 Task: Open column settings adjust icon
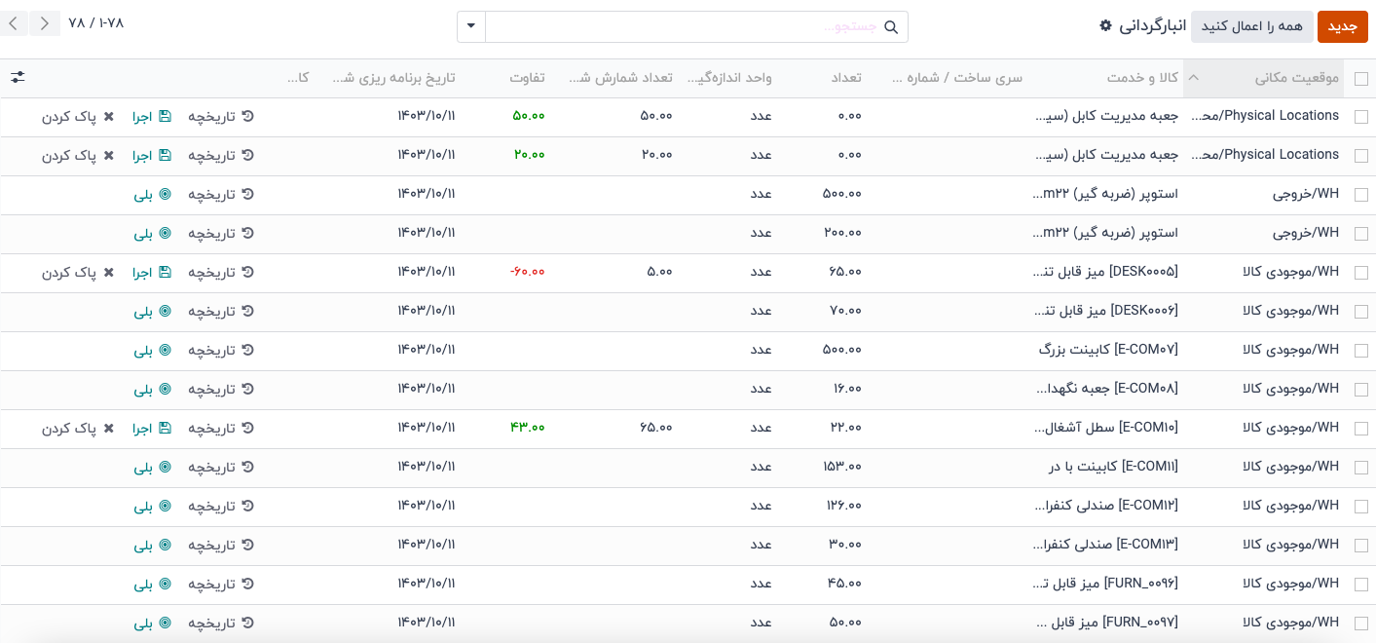(x=18, y=77)
